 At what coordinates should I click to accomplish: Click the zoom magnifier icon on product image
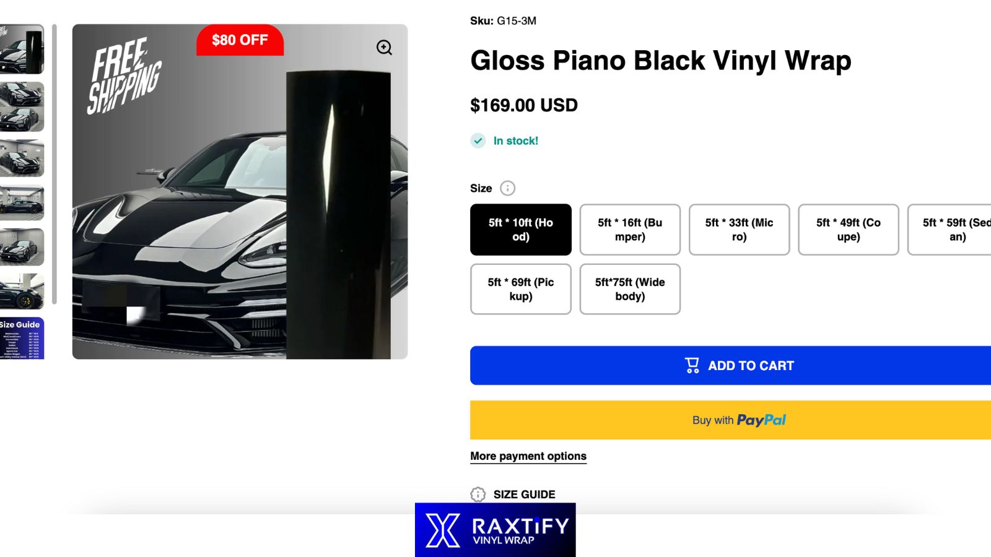(384, 48)
